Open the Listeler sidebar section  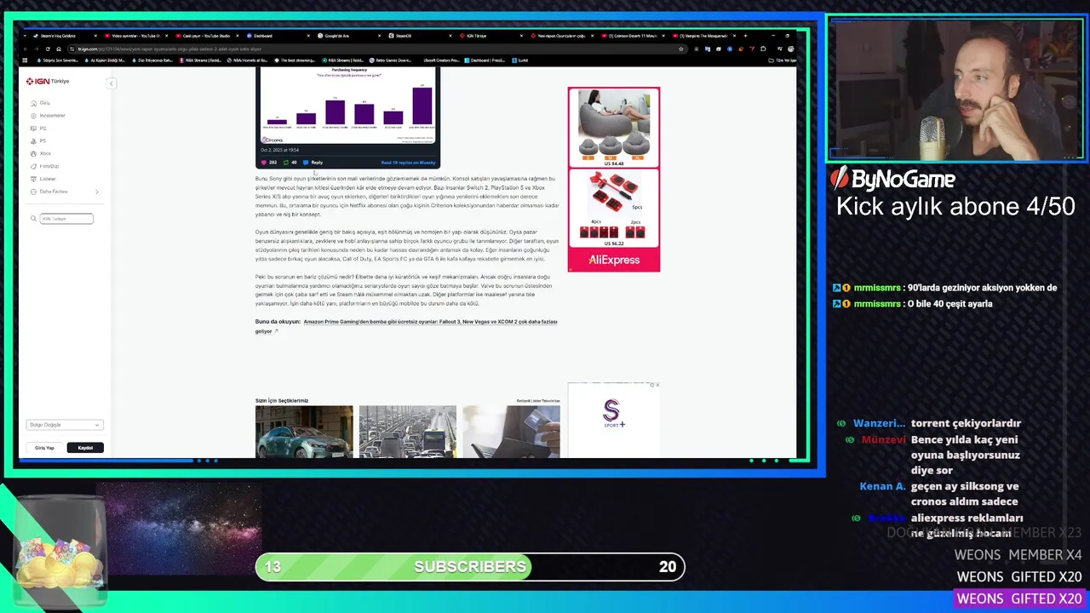(43, 179)
